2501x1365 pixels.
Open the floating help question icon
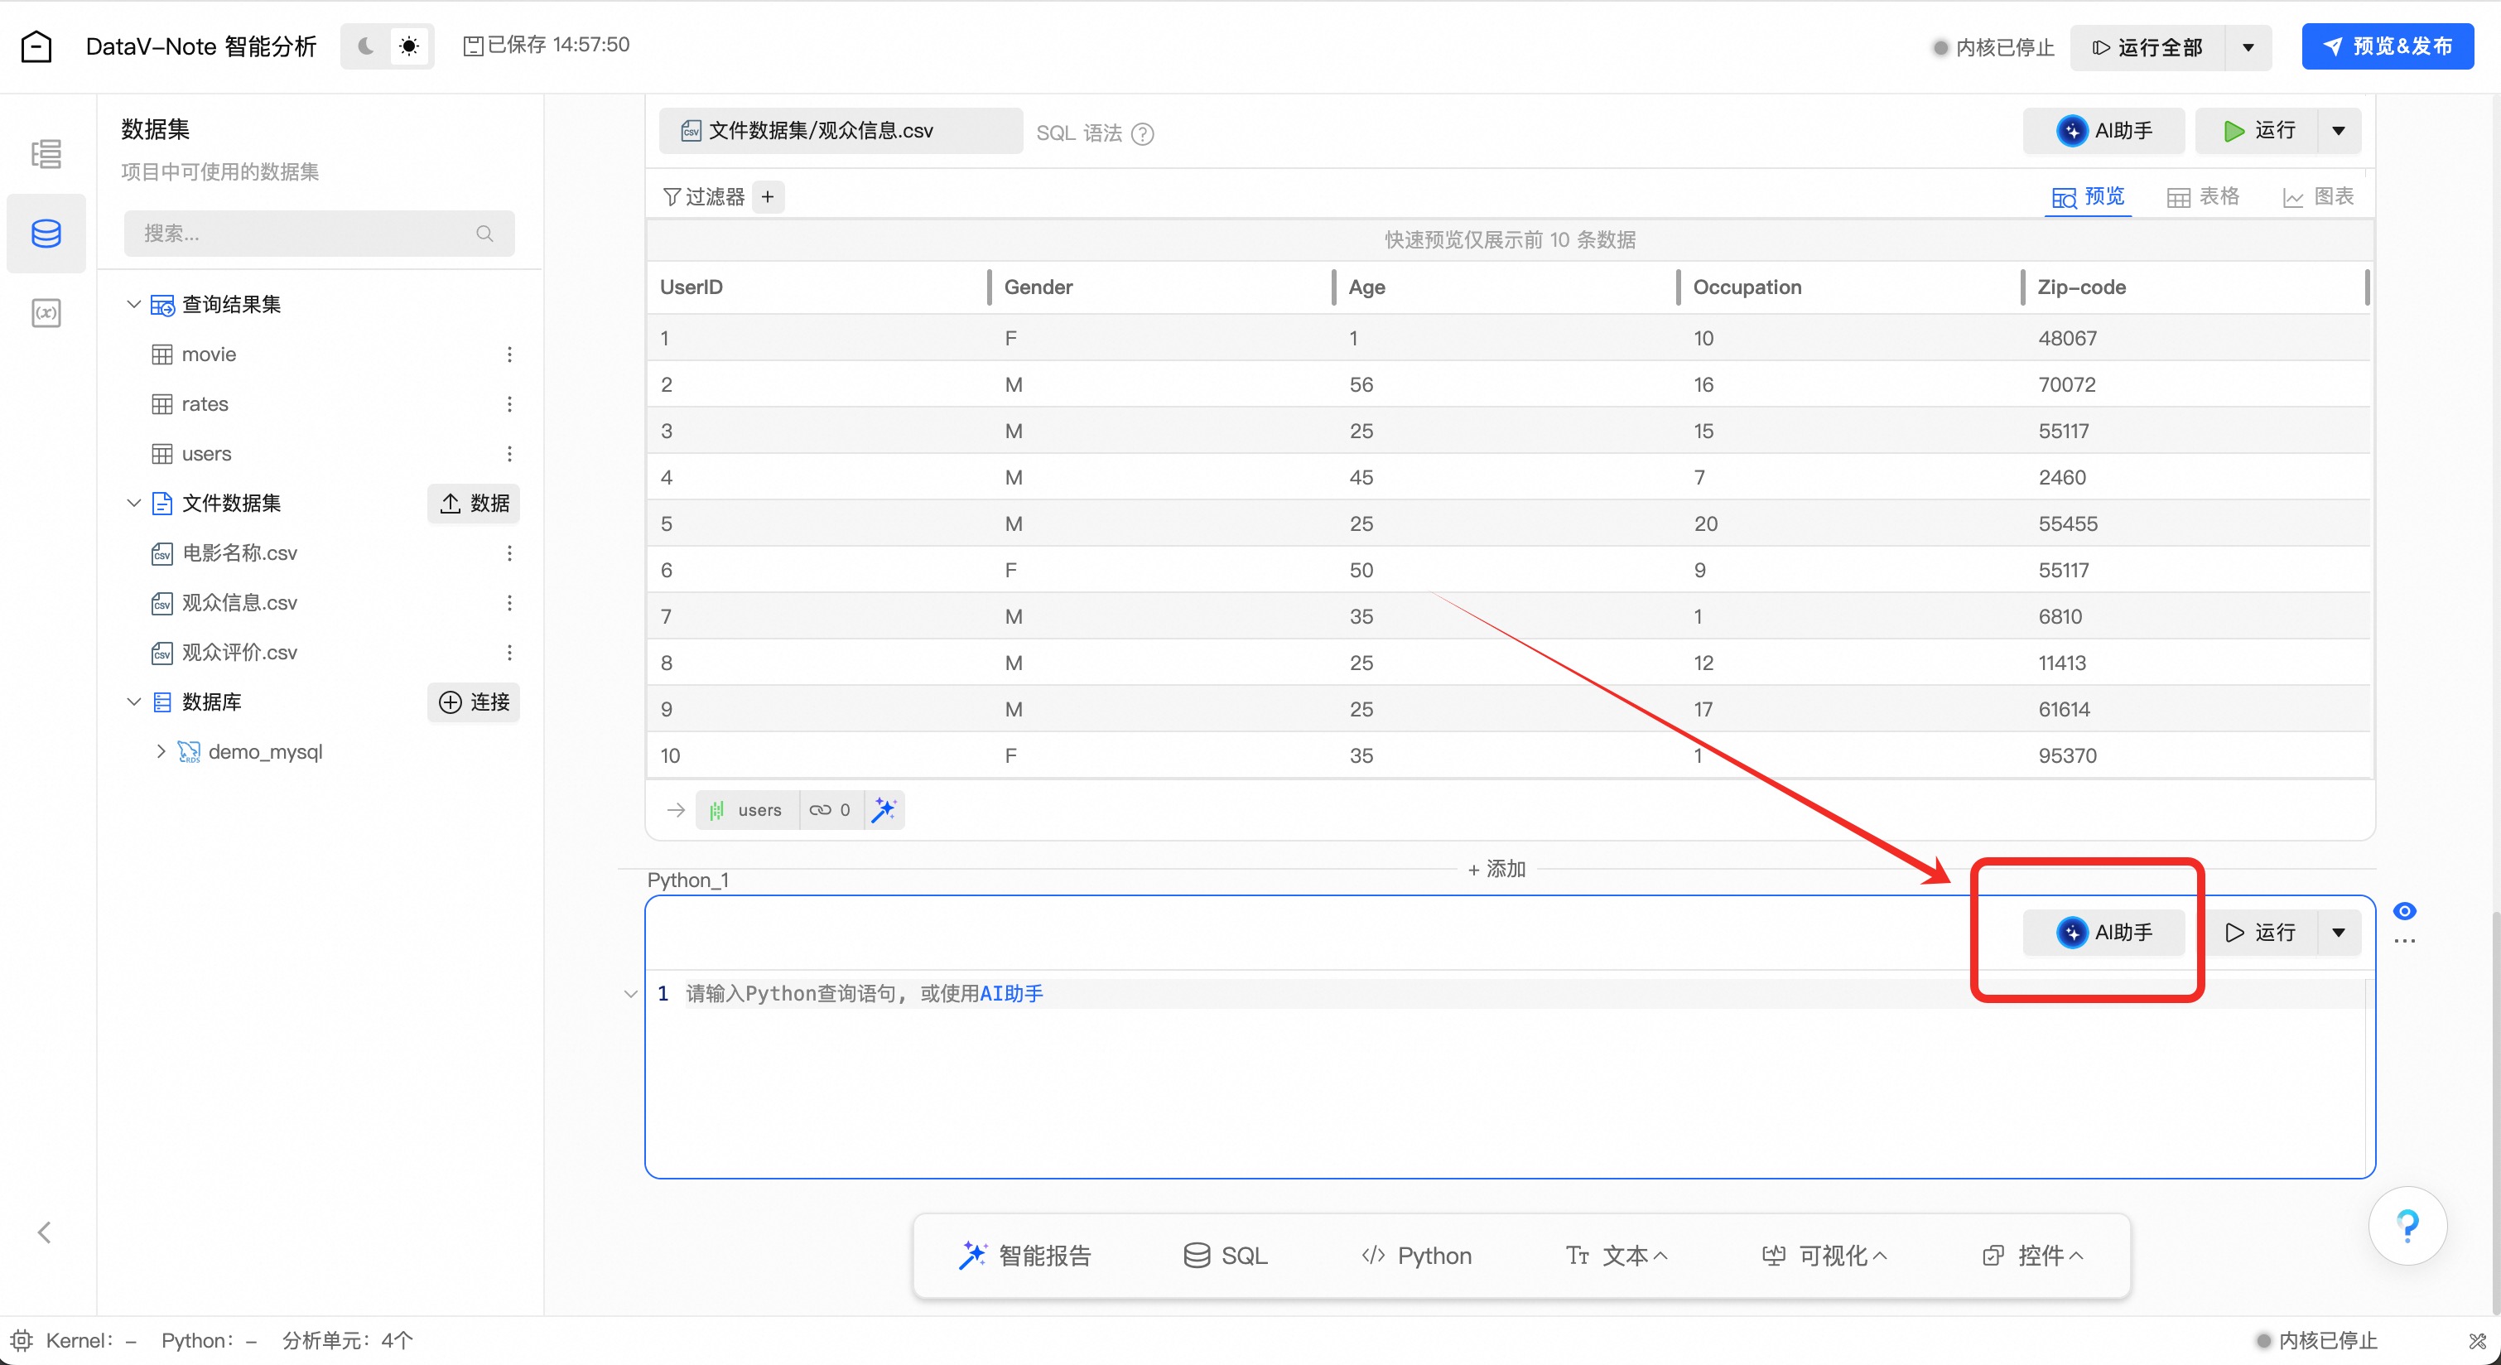pyautogui.click(x=2407, y=1226)
